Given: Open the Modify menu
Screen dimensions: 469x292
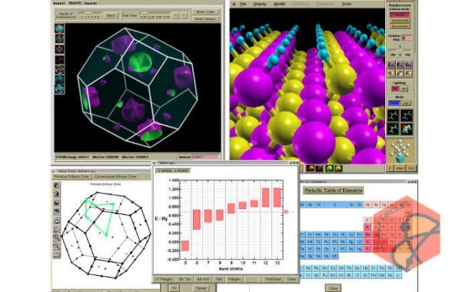Looking at the screenshot, I should (279, 4).
